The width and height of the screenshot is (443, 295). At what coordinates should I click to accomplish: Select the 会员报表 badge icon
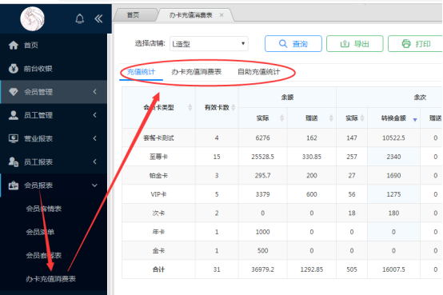point(14,185)
